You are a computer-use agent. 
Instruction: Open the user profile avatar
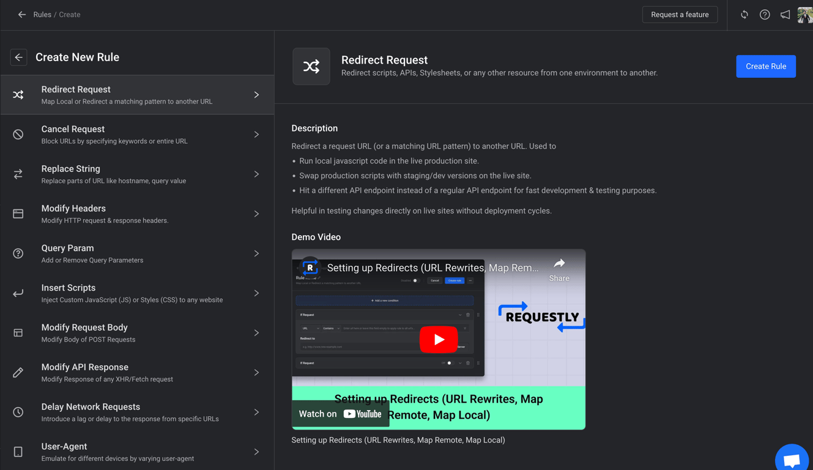coord(804,15)
